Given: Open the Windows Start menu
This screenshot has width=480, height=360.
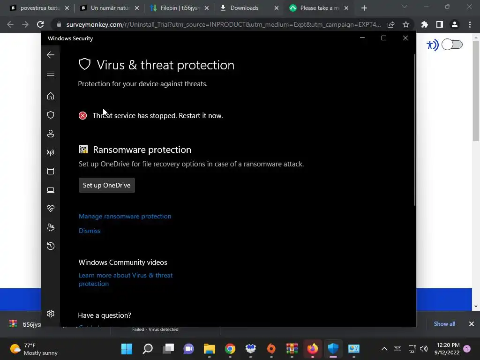Looking at the screenshot, I should (x=127, y=349).
